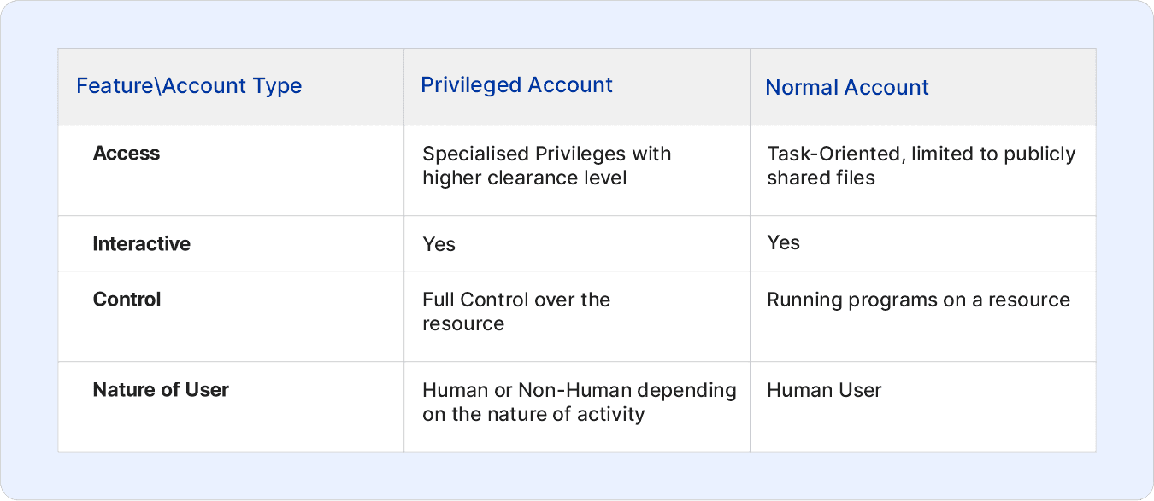Click 'higher clearance level' text line
1154x501 pixels.
(x=525, y=178)
